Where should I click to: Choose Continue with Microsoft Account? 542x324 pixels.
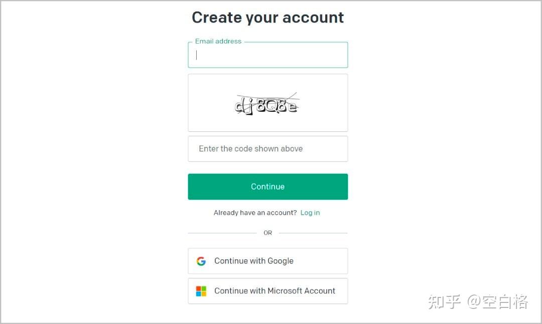pyautogui.click(x=267, y=291)
